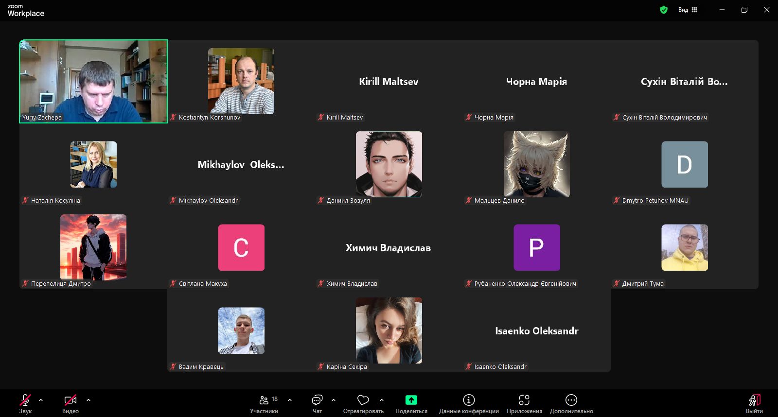The image size is (778, 417).
Task: Select Дмитрий Тума's yellow hoodie photo
Action: point(685,247)
